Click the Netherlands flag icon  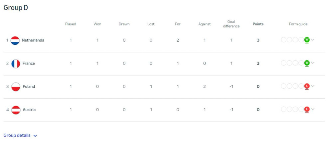tap(15, 40)
